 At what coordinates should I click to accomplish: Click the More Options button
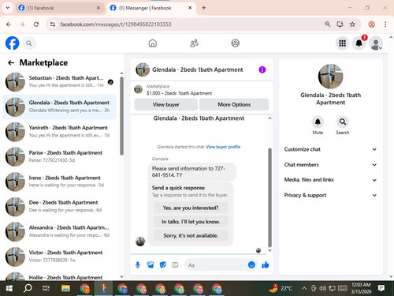pos(234,104)
